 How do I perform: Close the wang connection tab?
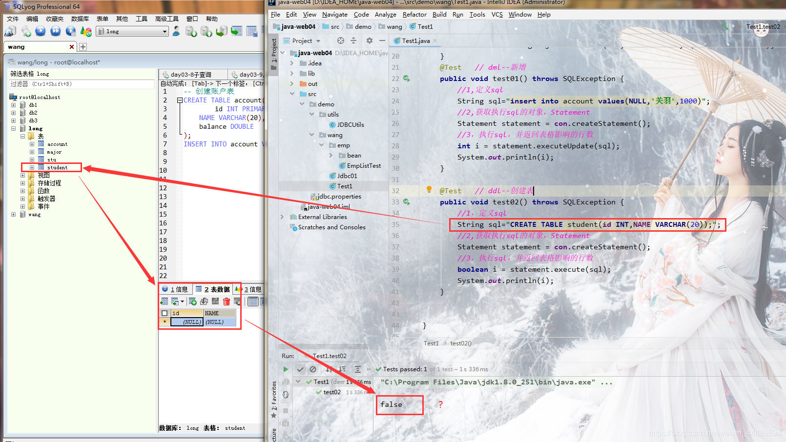pos(72,47)
